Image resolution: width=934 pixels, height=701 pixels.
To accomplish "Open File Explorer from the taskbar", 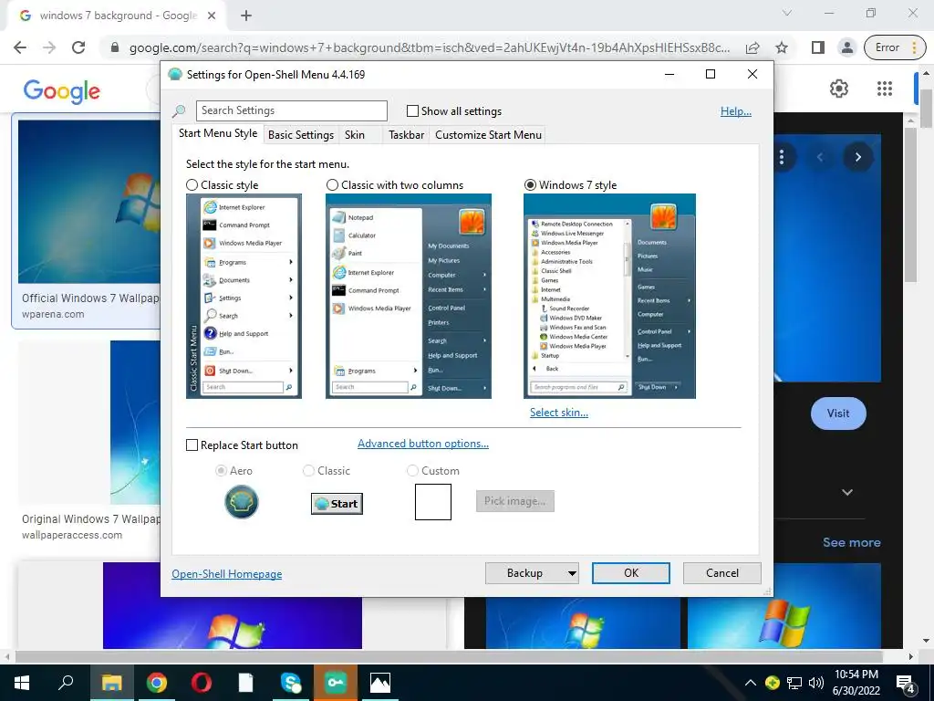I will (x=111, y=683).
